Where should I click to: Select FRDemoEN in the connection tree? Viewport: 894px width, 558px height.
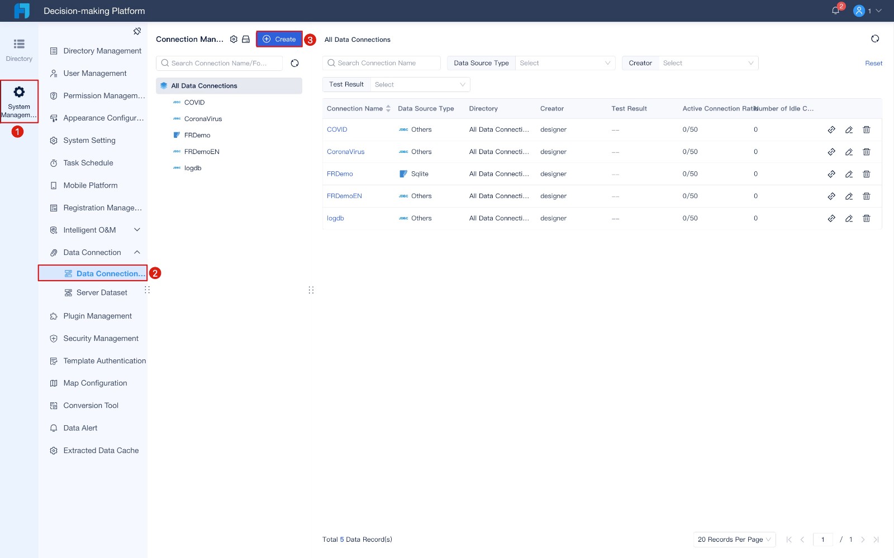point(202,152)
